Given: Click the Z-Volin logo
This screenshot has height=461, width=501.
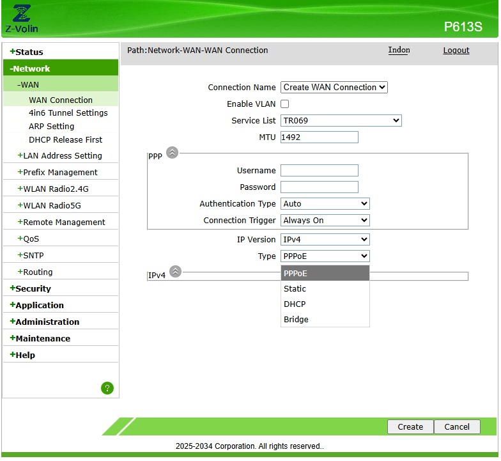Looking at the screenshot, I should coord(22,19).
